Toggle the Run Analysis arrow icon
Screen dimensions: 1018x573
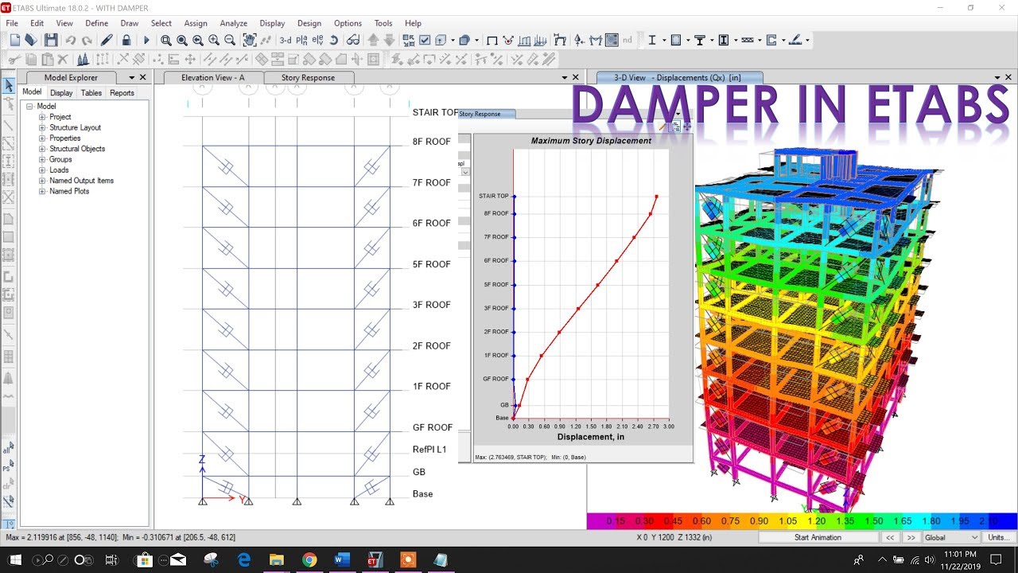(146, 40)
